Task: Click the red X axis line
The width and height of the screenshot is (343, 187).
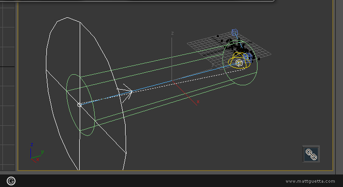Action: (x=185, y=93)
